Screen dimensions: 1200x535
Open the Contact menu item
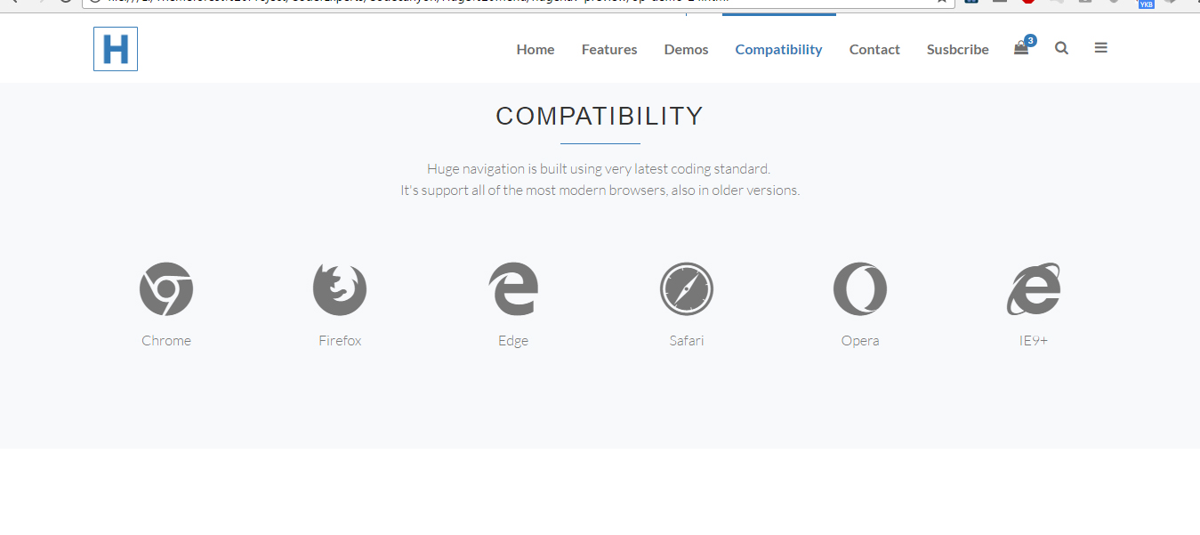click(x=874, y=50)
